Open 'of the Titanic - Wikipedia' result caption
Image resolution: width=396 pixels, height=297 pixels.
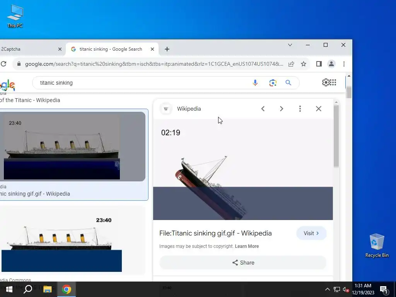(30, 100)
